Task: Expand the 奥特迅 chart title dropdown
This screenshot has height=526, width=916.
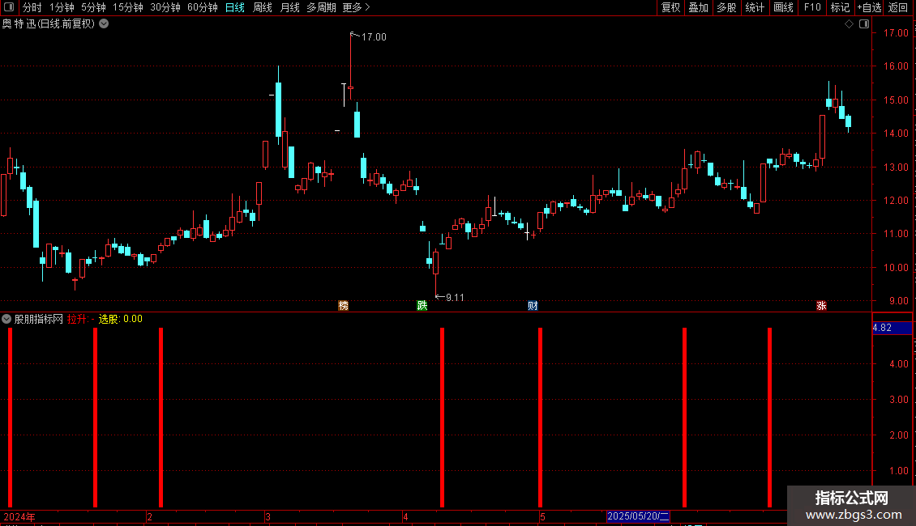Action: [x=104, y=24]
